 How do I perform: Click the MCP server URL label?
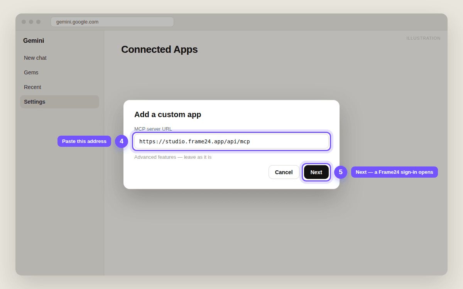coord(153,129)
